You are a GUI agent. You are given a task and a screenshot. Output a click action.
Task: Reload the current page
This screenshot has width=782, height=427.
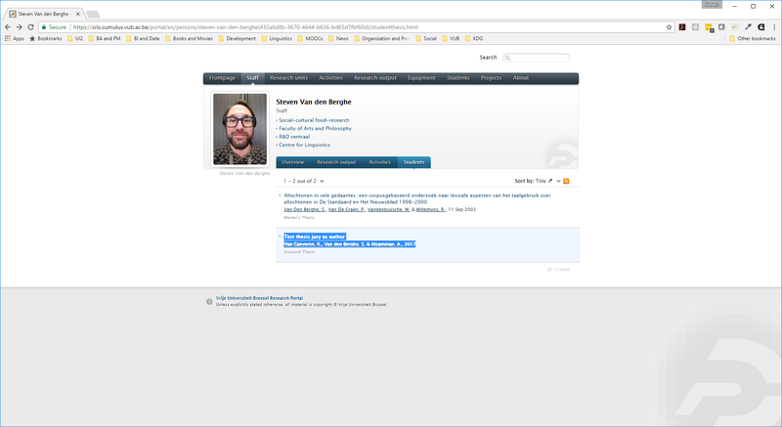pyautogui.click(x=30, y=27)
